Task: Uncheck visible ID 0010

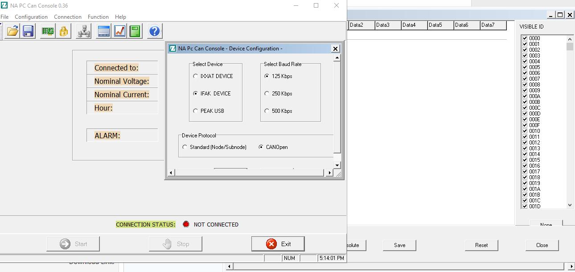Action: 525,131
